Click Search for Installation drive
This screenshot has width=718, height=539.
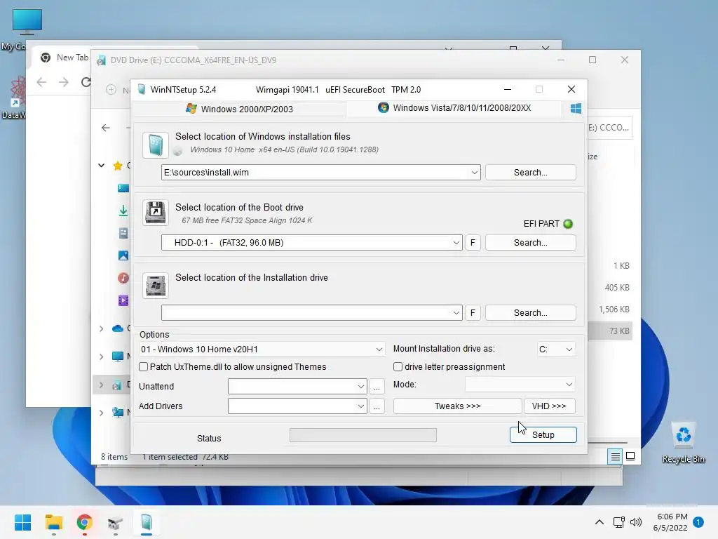pyautogui.click(x=530, y=313)
